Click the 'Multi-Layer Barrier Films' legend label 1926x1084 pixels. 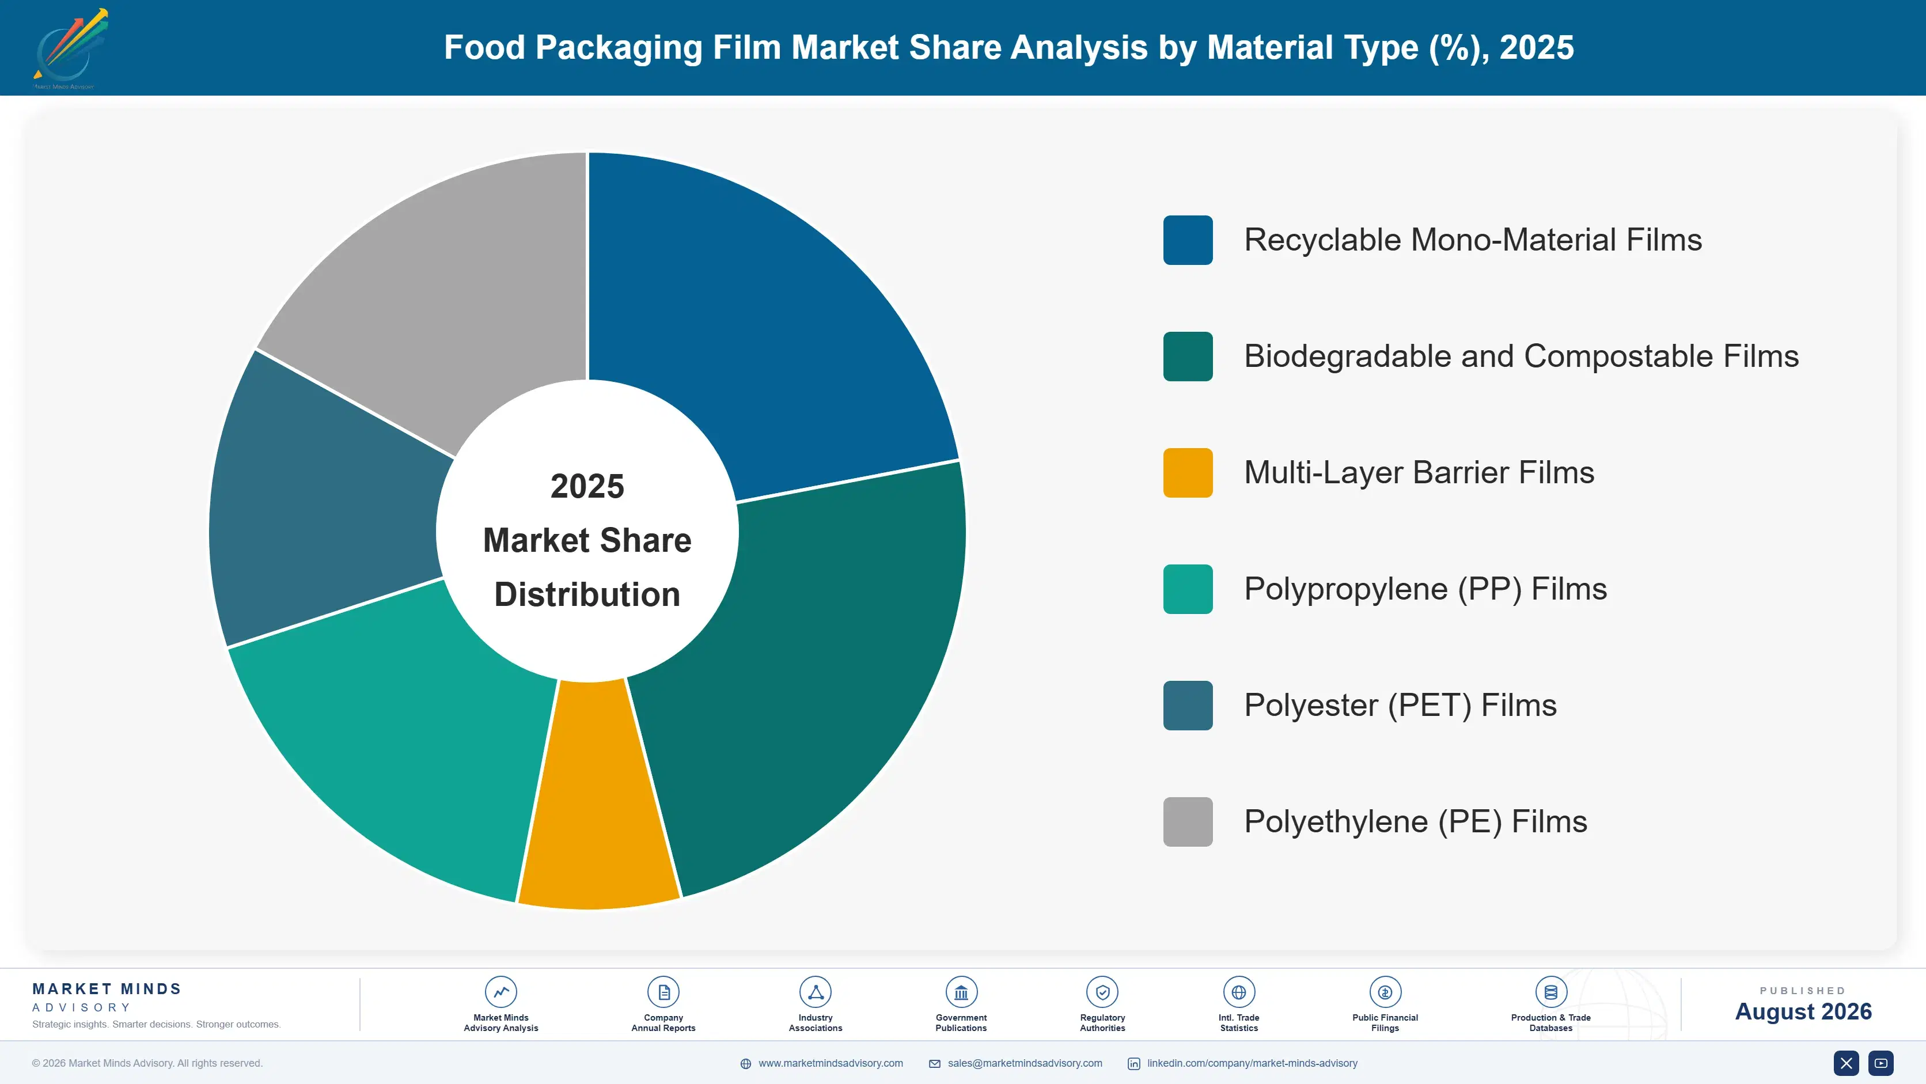tap(1419, 472)
